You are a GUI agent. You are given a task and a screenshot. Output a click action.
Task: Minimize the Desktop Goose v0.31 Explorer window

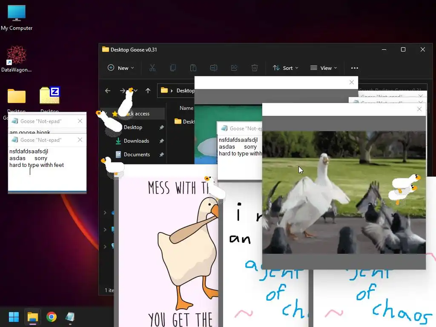[x=384, y=49]
